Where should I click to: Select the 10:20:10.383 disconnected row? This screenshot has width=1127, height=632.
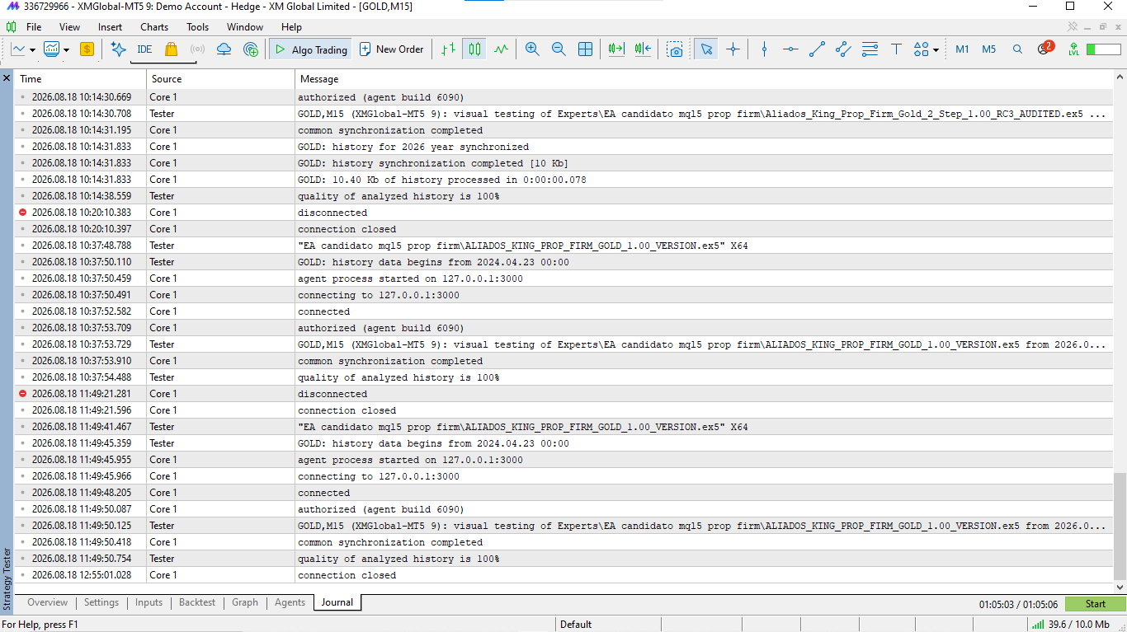(563, 213)
